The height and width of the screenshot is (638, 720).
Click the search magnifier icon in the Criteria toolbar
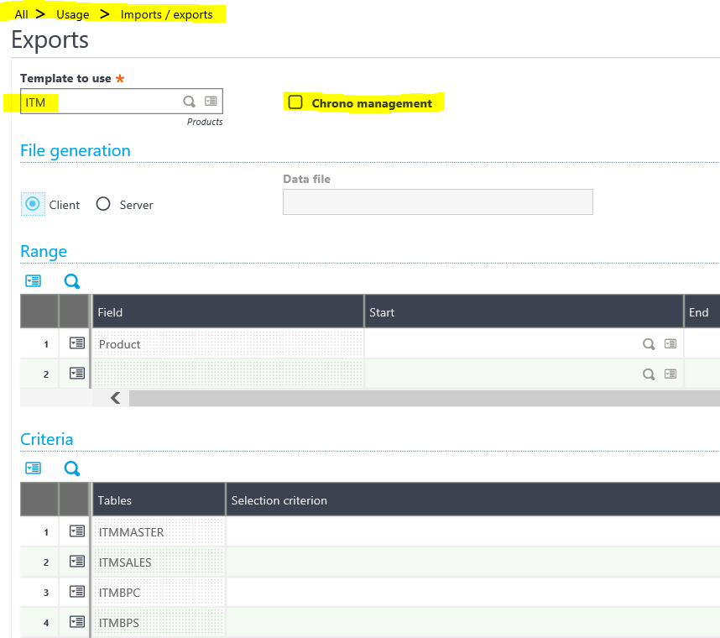pyautogui.click(x=71, y=468)
